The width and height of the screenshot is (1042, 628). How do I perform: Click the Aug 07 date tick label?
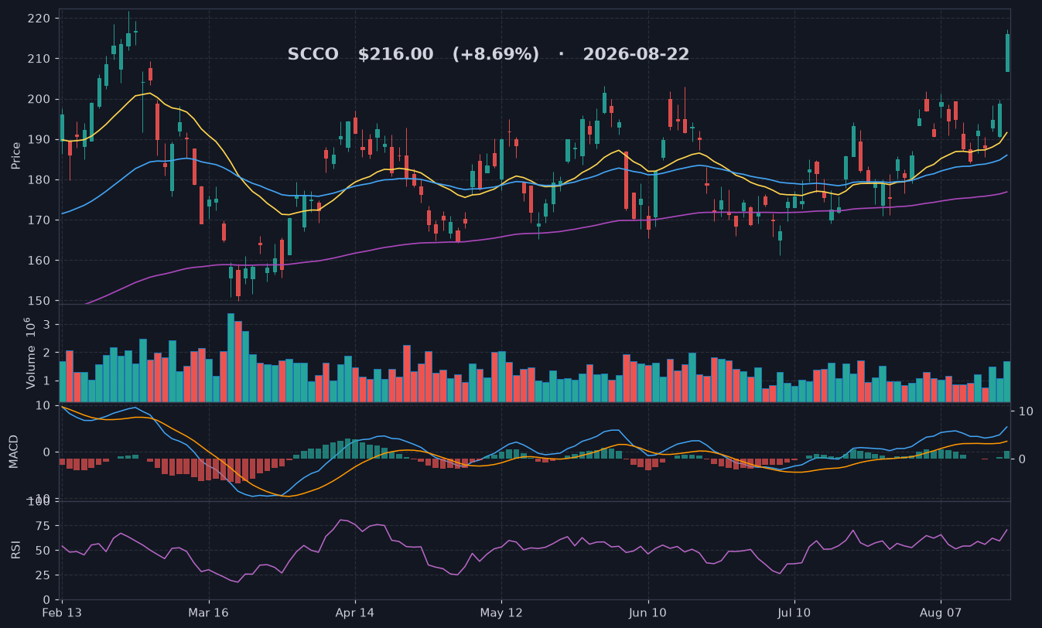(x=941, y=613)
